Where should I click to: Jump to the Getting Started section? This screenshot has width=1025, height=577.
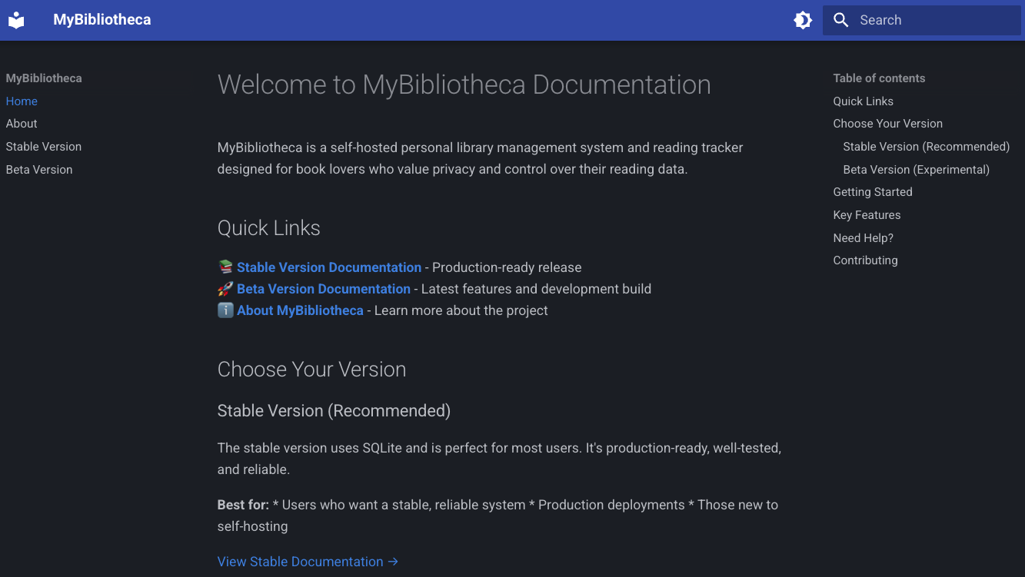[873, 191]
